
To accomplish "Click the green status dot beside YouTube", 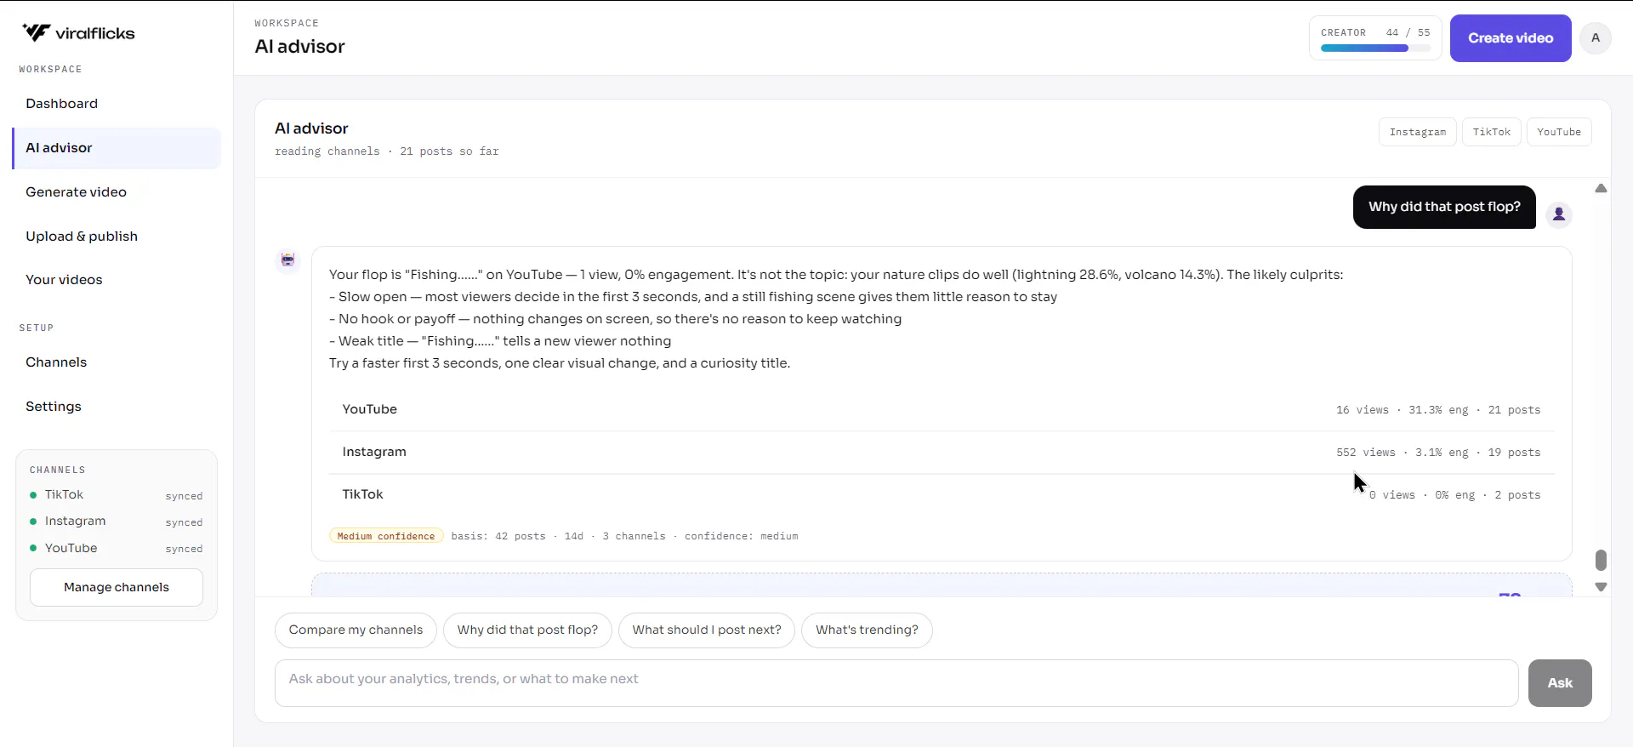I will [x=33, y=549].
